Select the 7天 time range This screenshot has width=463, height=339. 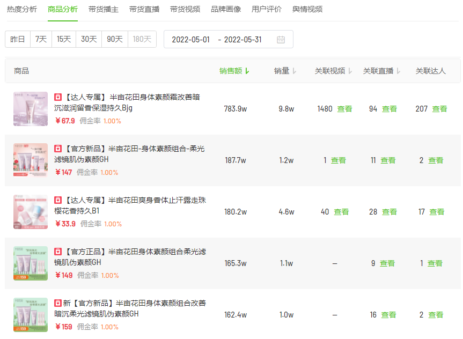[x=41, y=39]
